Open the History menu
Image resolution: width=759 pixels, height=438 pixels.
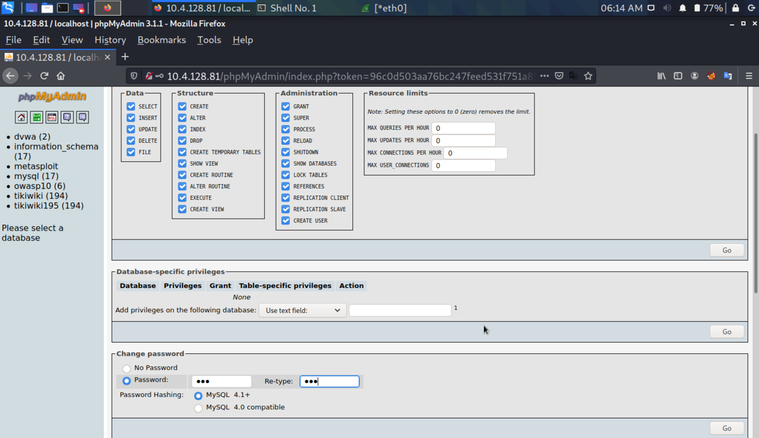(x=110, y=40)
